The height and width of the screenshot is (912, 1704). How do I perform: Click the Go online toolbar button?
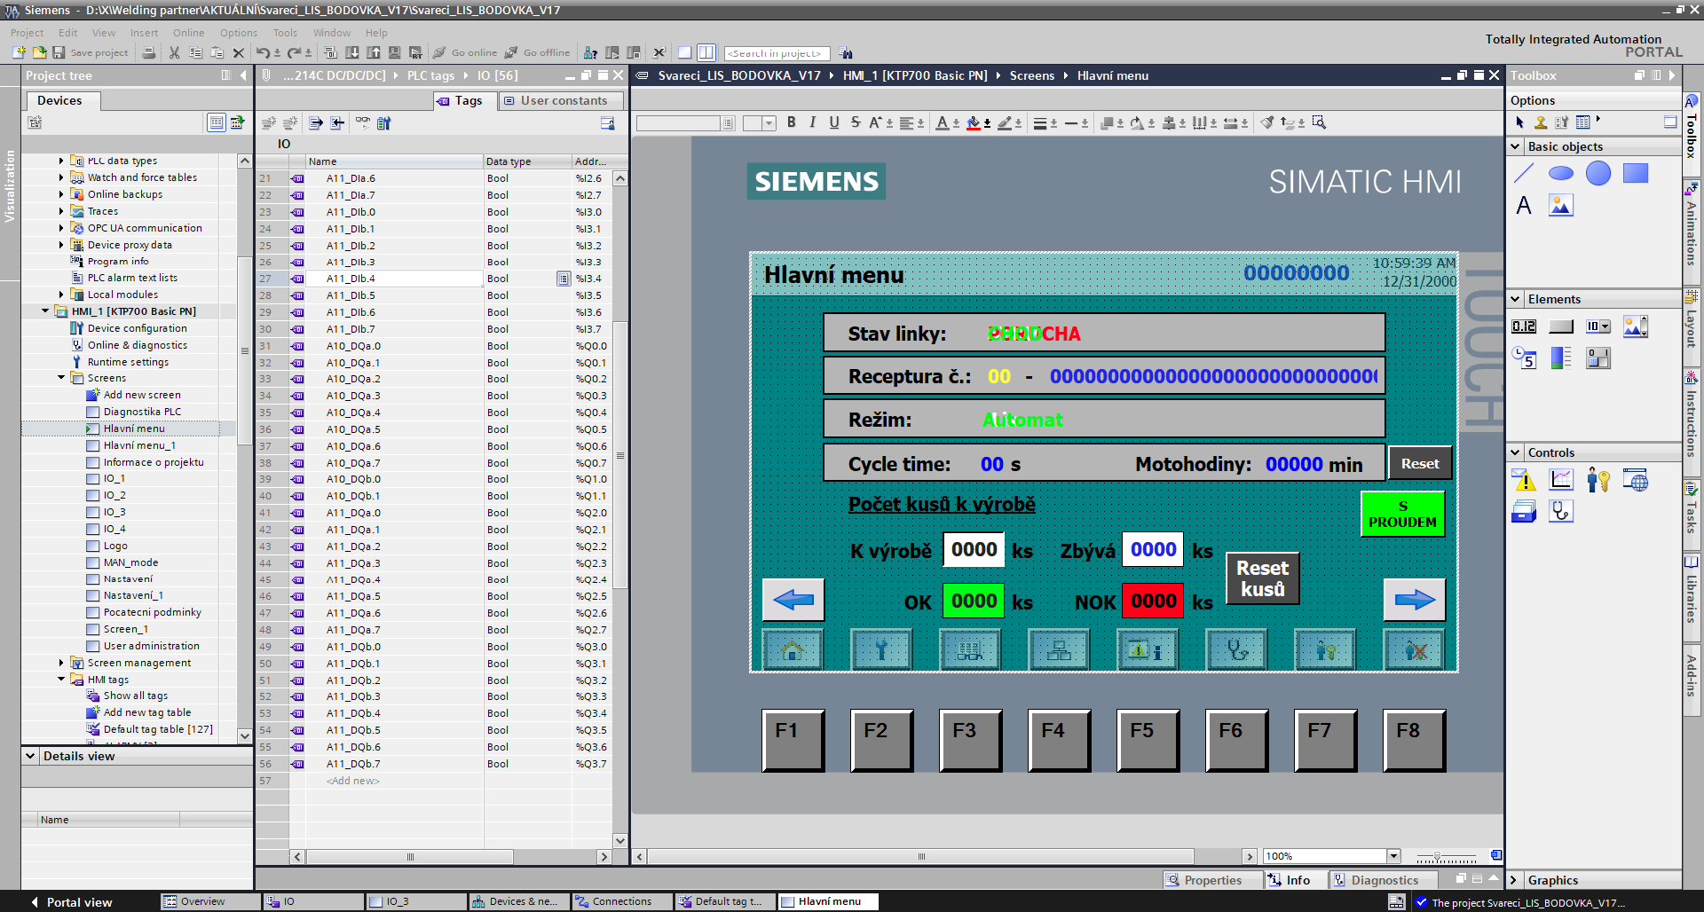465,52
